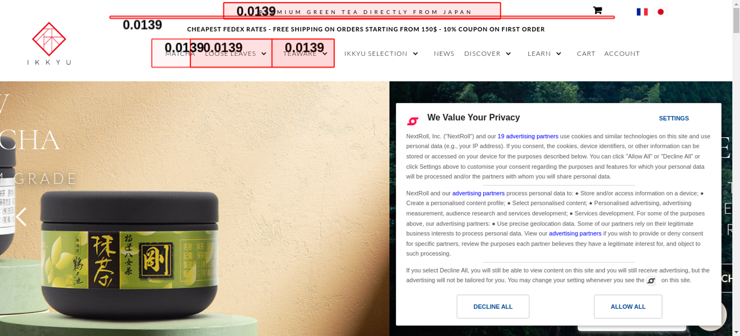The height and width of the screenshot is (336, 740).
Task: Open the News menu item
Action: pyautogui.click(x=444, y=54)
